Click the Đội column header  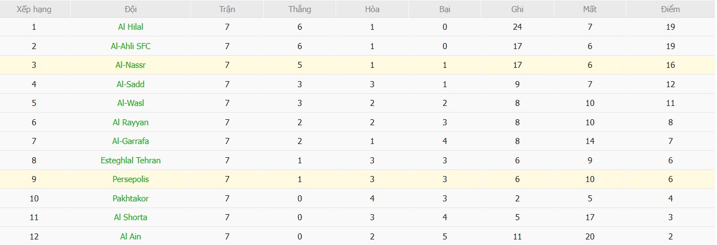click(x=131, y=9)
